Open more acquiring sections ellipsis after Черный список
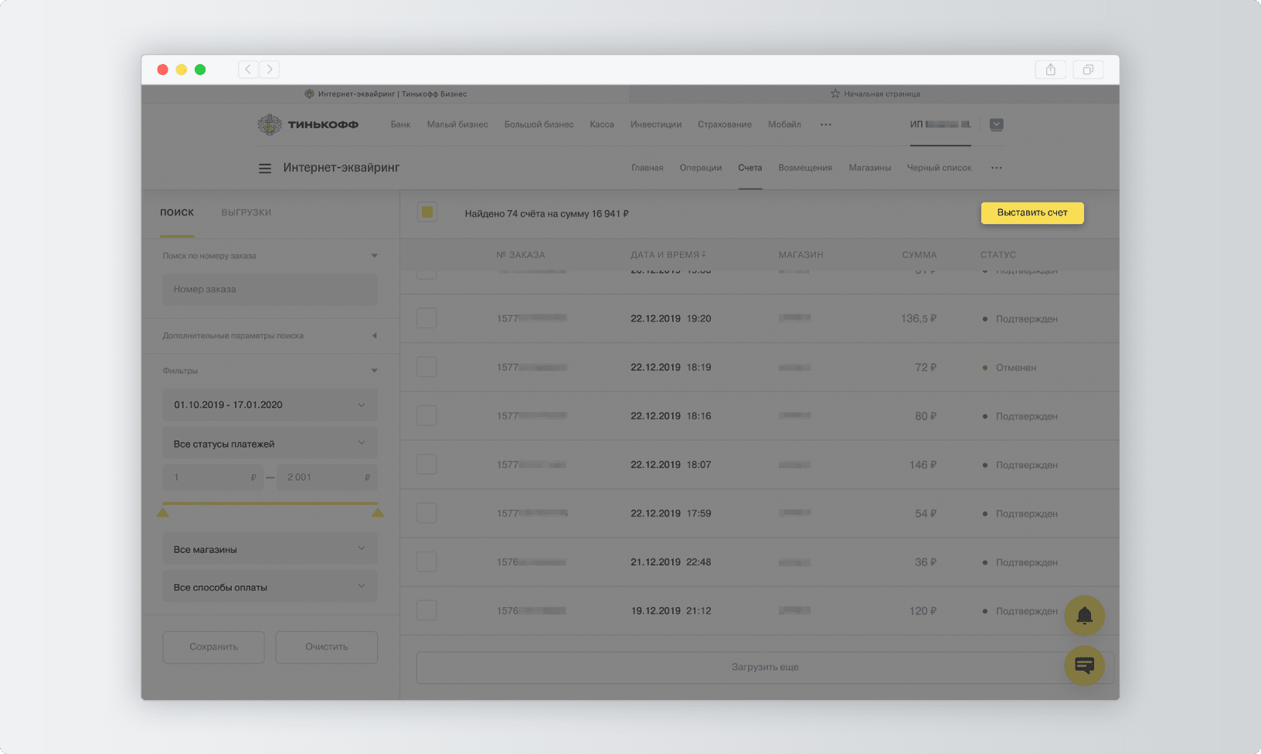The image size is (1261, 754). [x=997, y=168]
